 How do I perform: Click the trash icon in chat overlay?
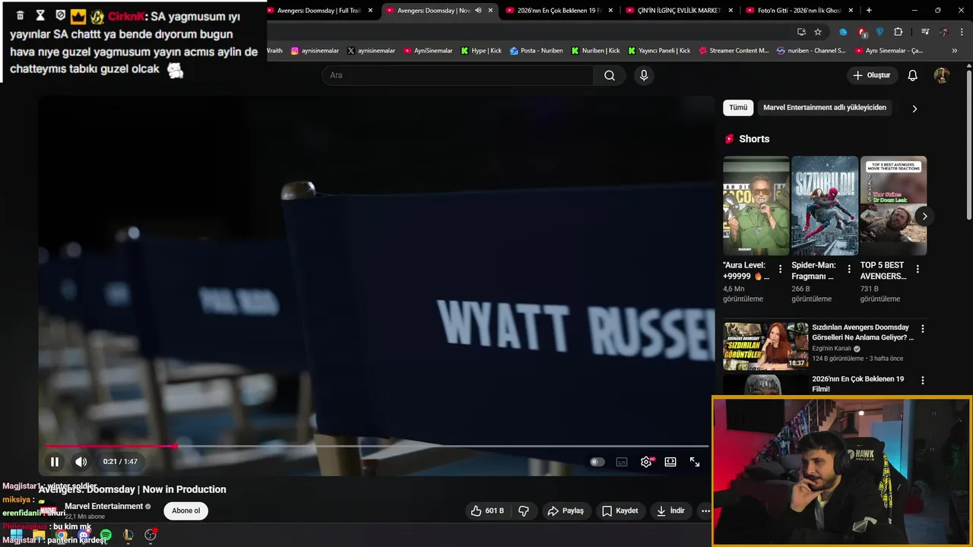click(21, 15)
